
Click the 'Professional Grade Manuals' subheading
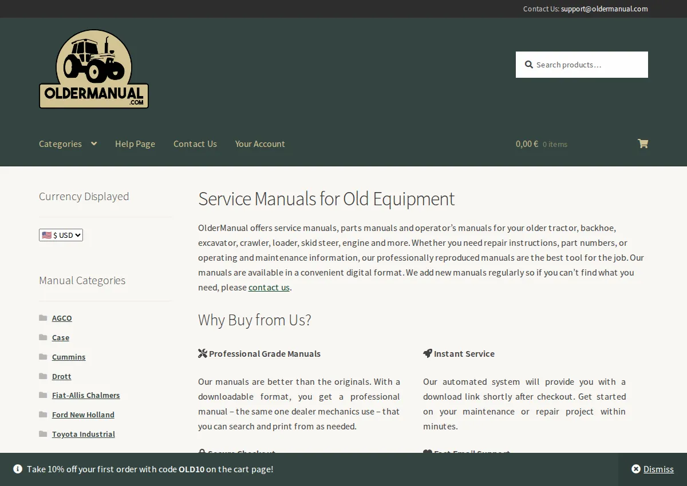click(264, 353)
